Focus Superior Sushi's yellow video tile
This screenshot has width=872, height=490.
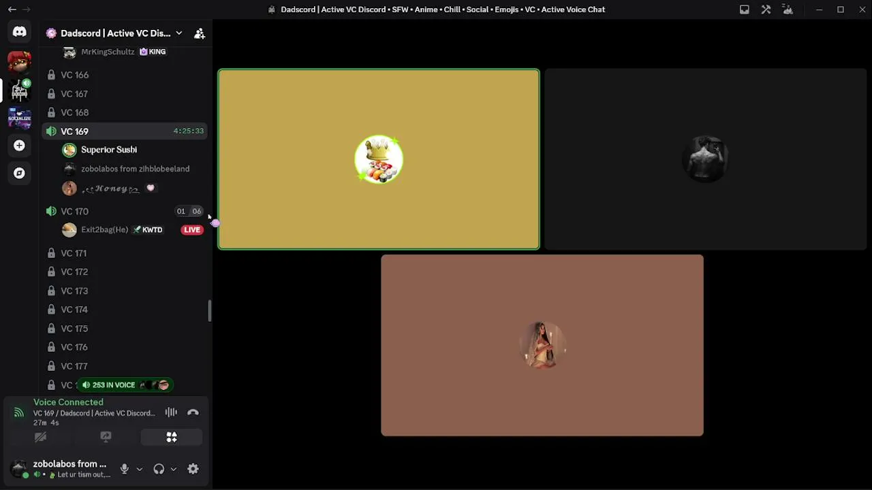[379, 159]
